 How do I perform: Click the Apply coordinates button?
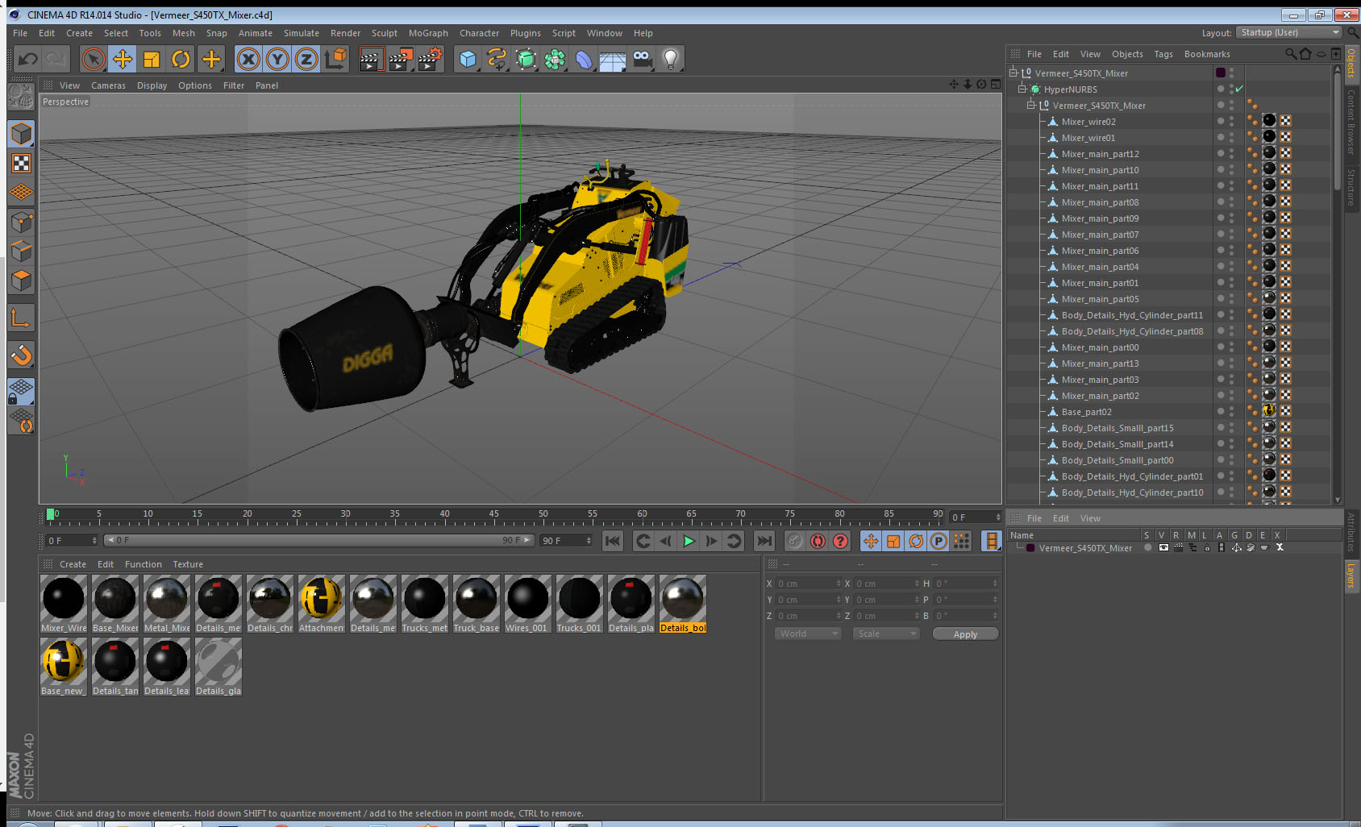[x=965, y=634]
